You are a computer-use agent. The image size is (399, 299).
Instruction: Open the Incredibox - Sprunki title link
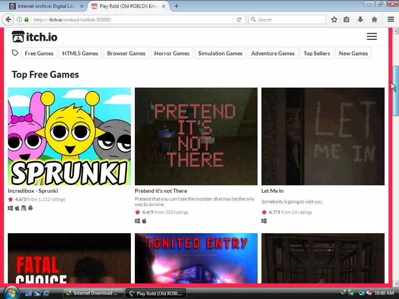point(33,191)
